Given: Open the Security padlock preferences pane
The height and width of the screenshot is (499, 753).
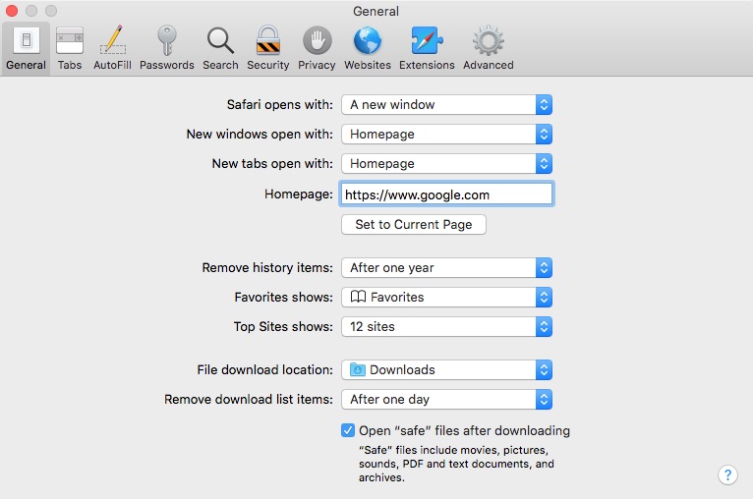Looking at the screenshot, I should tap(268, 48).
